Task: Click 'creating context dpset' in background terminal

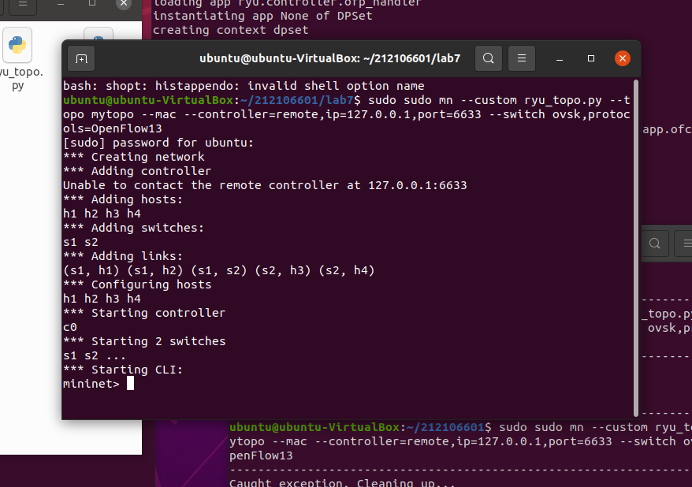Action: [230, 30]
